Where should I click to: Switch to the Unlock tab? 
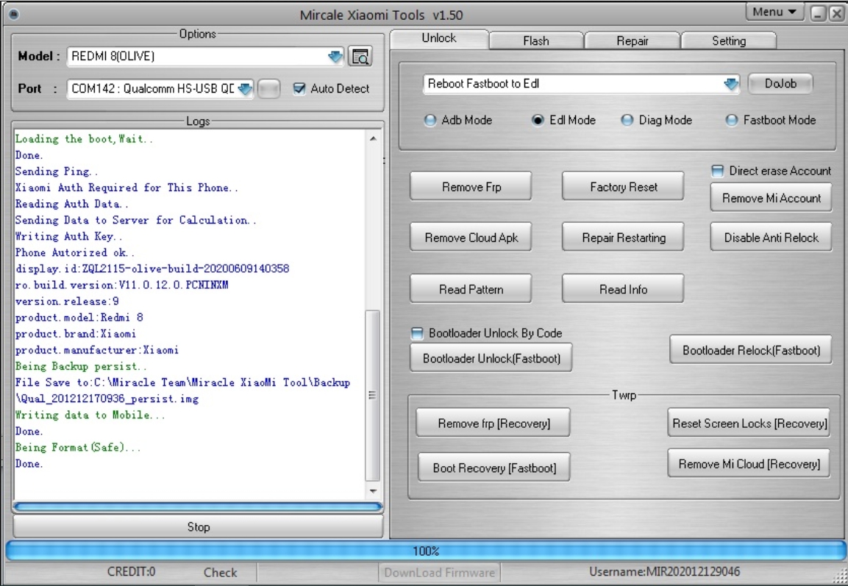439,38
